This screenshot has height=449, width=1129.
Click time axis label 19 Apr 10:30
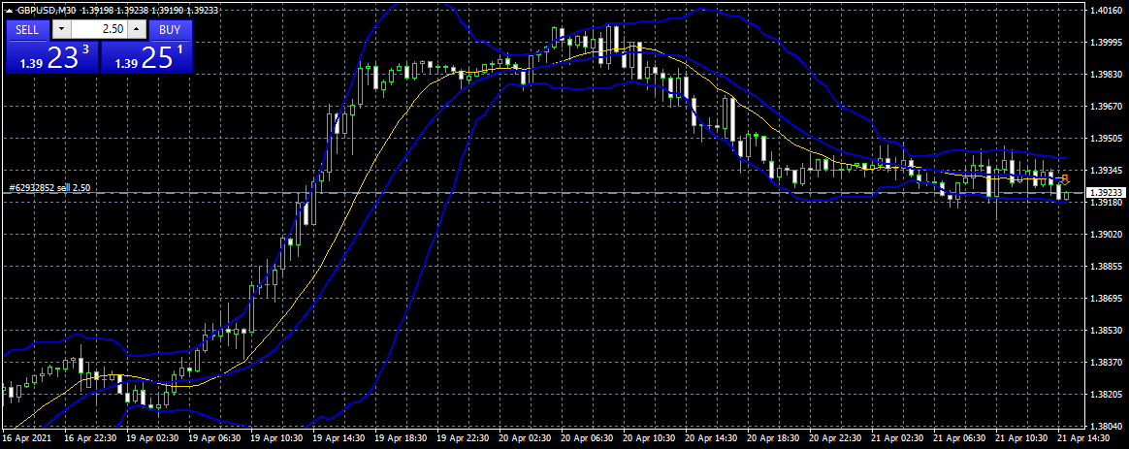coord(274,437)
